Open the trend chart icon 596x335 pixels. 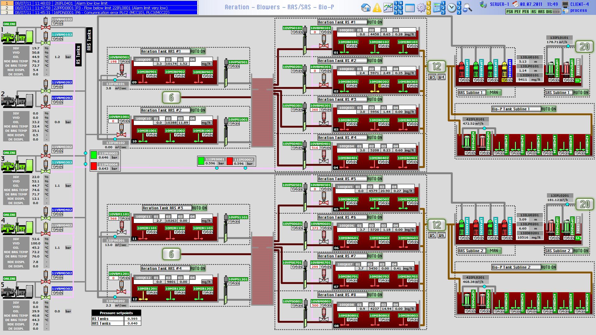(x=388, y=7)
